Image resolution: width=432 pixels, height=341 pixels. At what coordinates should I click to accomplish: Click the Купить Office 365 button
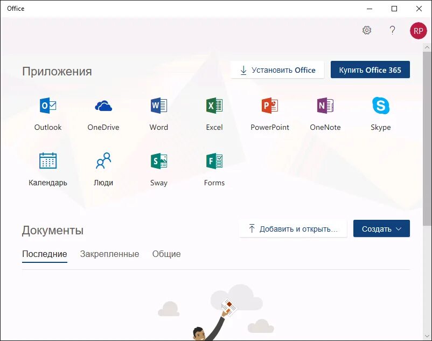tap(370, 69)
